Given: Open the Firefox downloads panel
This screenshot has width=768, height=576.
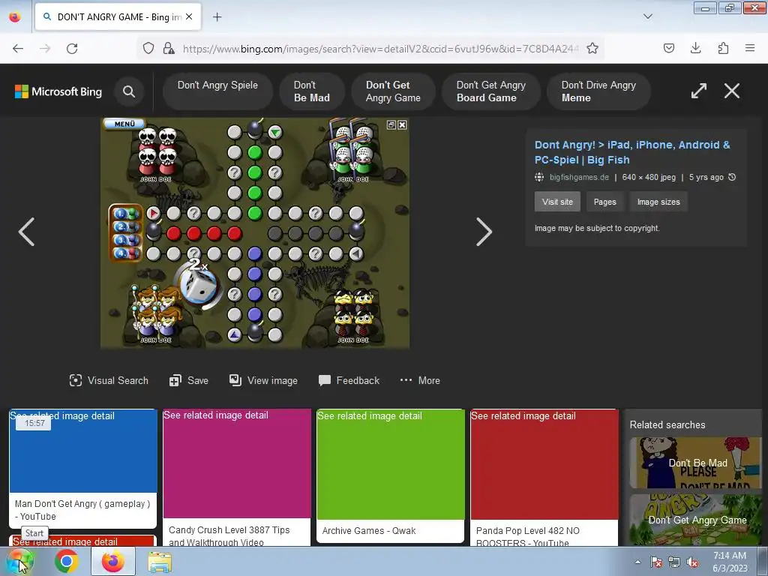Looking at the screenshot, I should 695,48.
